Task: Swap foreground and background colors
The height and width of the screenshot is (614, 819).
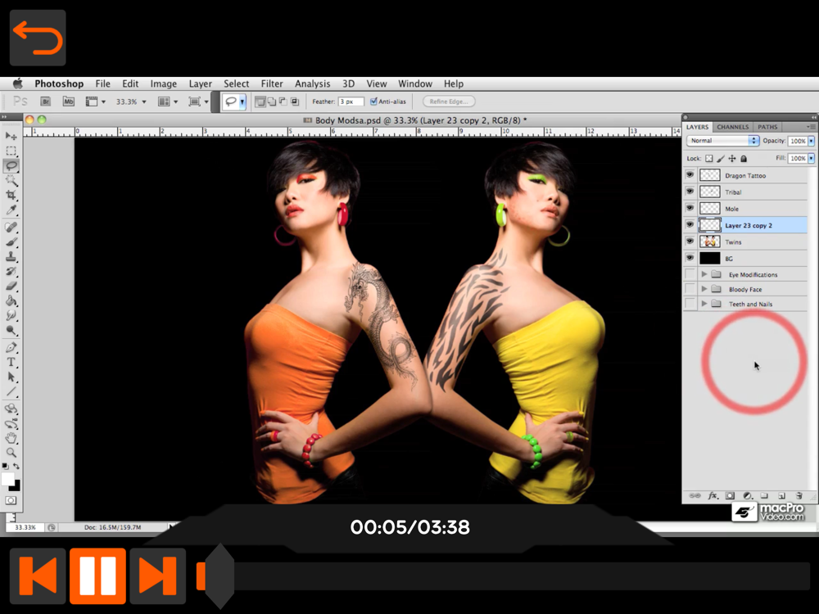Action: (x=16, y=466)
